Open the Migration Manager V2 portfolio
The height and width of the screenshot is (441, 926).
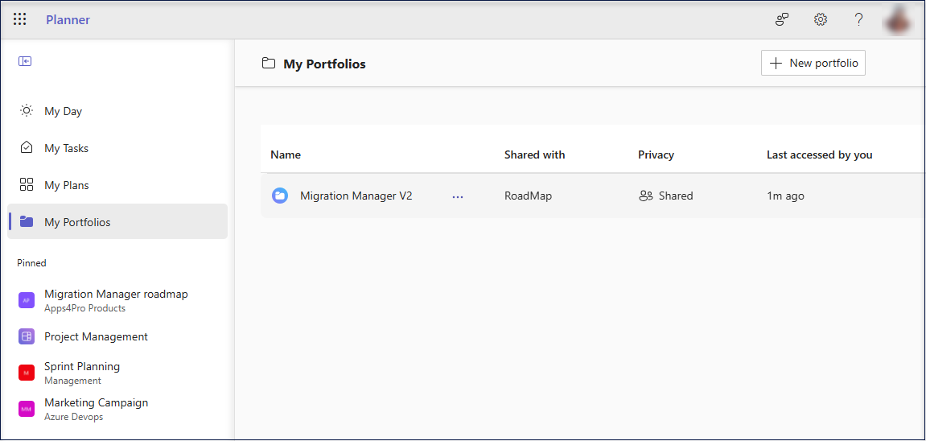(x=356, y=196)
